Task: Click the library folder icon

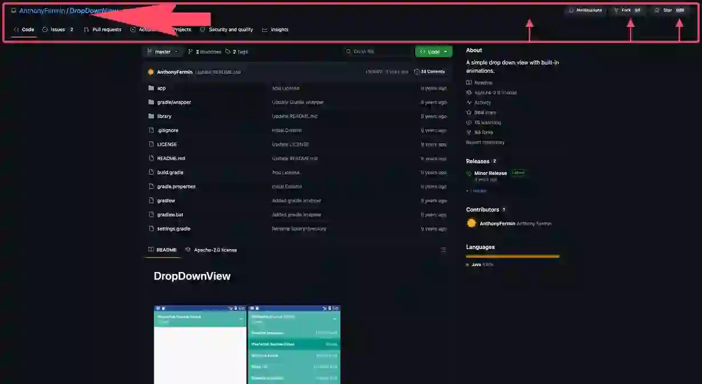Action: [x=151, y=117]
